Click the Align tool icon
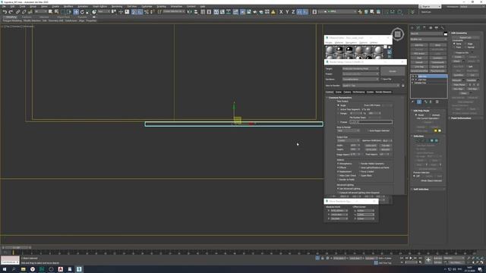The width and height of the screenshot is (486, 273). (196, 12)
